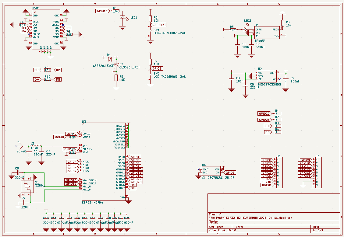Click the U1 TP4054 charger IC
Image resolution: width=344 pixels, height=237 pixels.
click(x=267, y=33)
